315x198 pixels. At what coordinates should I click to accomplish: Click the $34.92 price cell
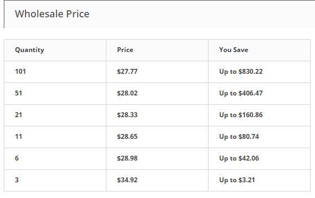click(157, 180)
